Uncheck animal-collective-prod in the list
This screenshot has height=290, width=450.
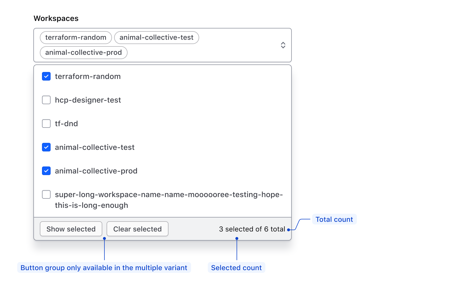(46, 171)
